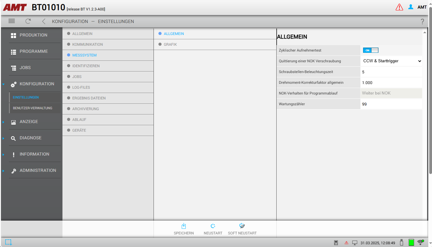Click the controller device icon in status bar
432x247 pixels.
tap(336, 243)
